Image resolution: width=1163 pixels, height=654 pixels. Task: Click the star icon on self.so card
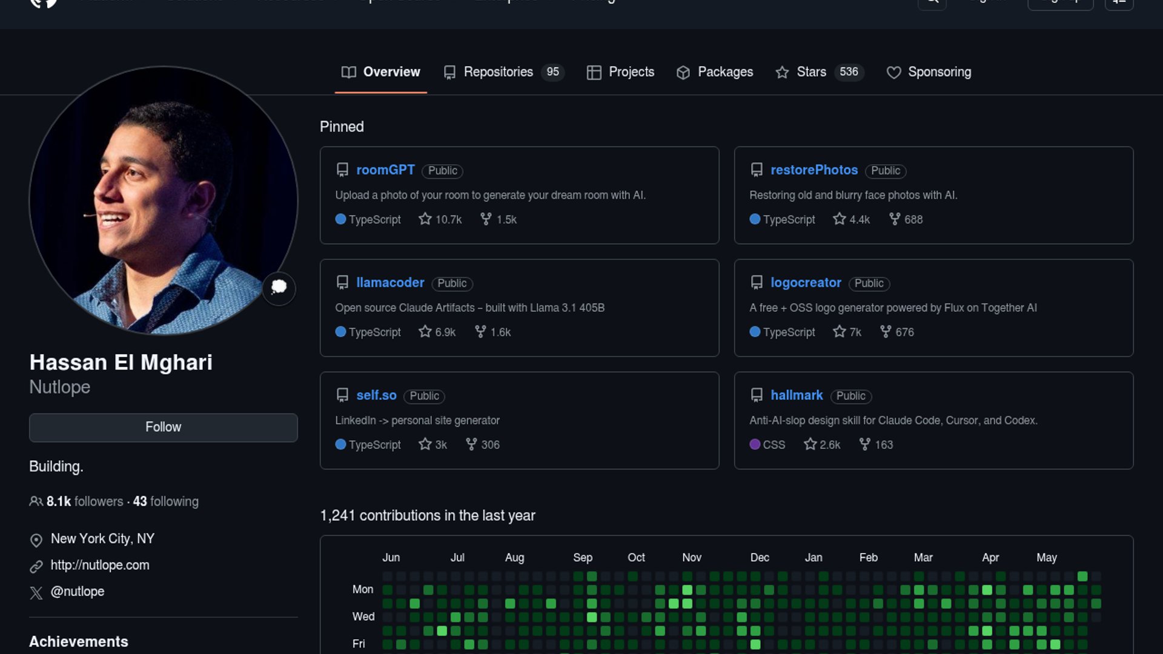pos(425,444)
